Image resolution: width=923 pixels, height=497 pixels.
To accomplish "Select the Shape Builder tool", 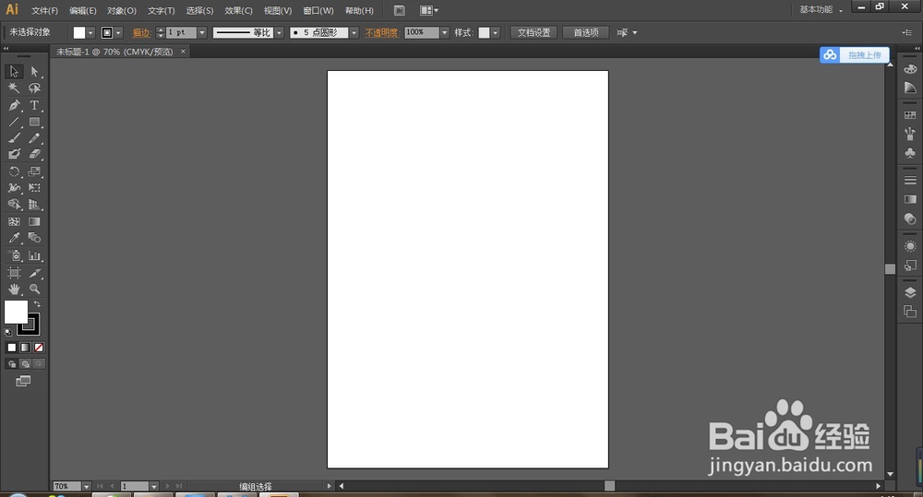I will click(14, 205).
